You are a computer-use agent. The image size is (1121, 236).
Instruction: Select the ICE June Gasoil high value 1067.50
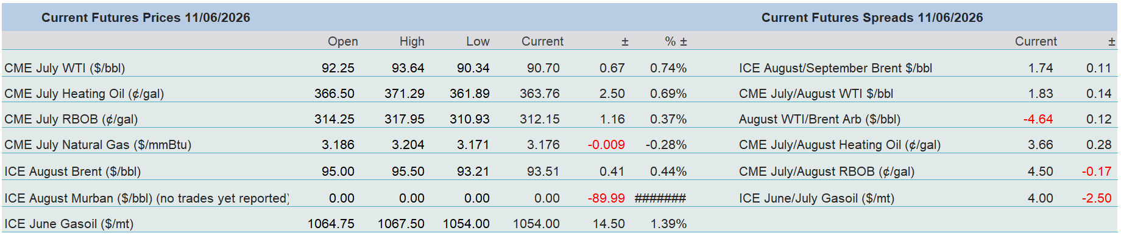click(x=401, y=224)
